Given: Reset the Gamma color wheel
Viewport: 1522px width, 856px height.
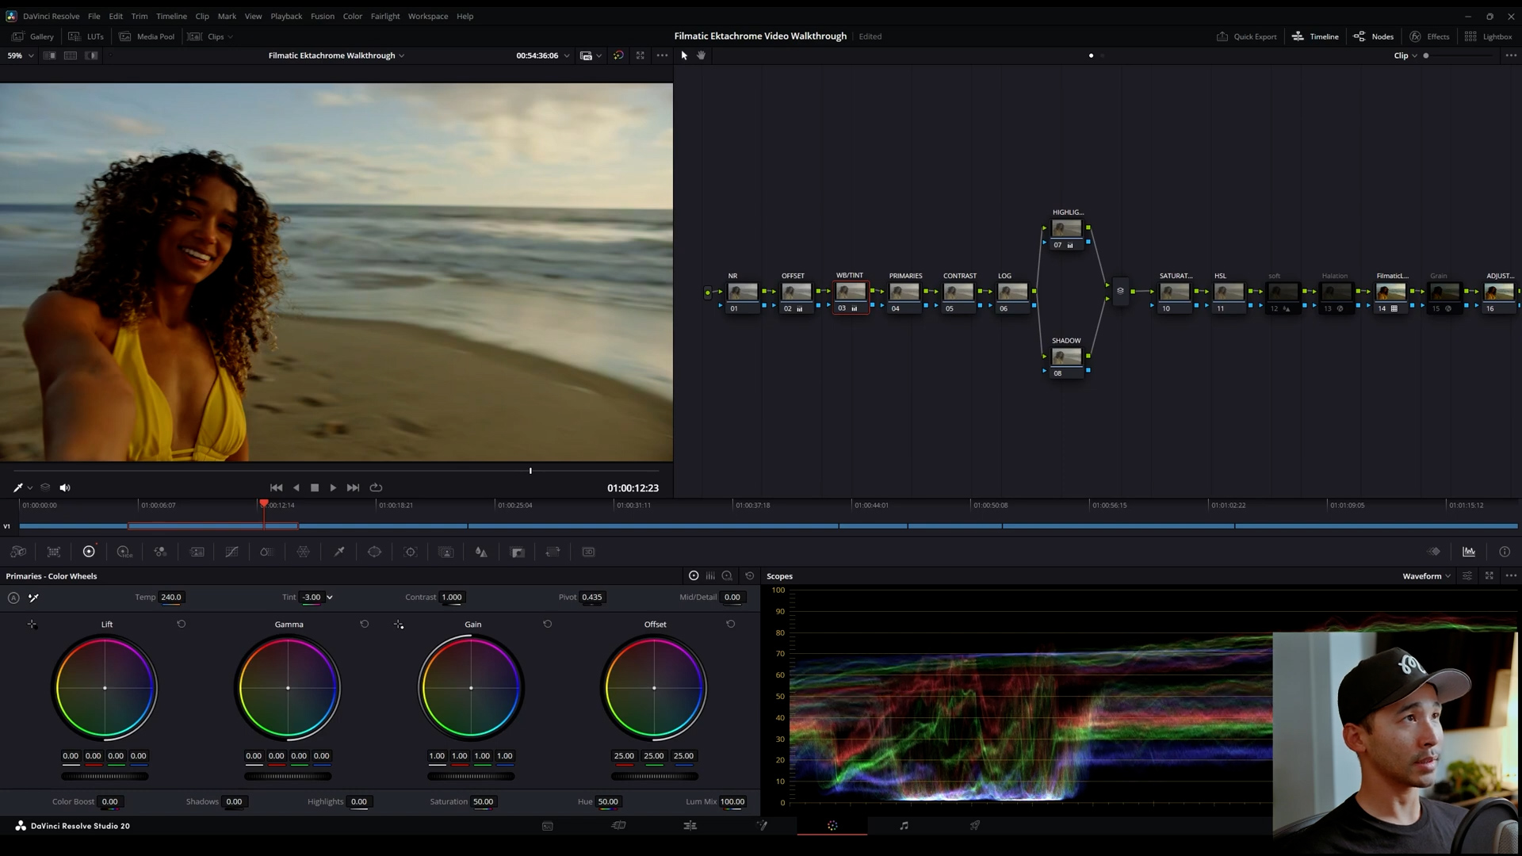Looking at the screenshot, I should click(365, 624).
